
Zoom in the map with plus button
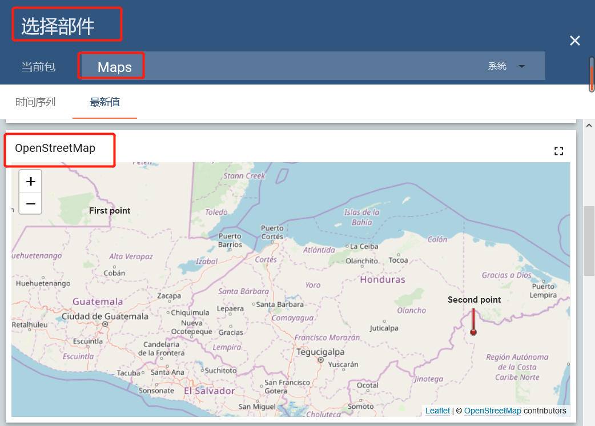pyautogui.click(x=30, y=182)
